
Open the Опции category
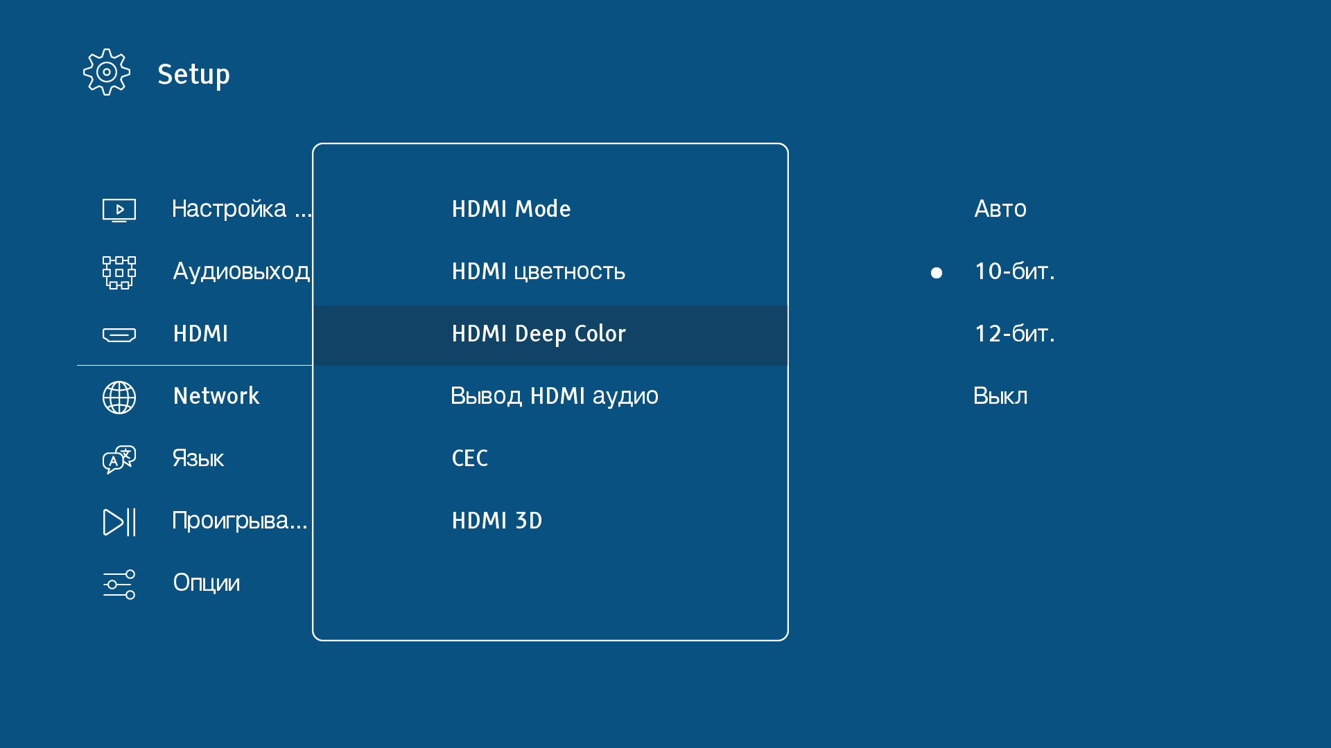206,583
